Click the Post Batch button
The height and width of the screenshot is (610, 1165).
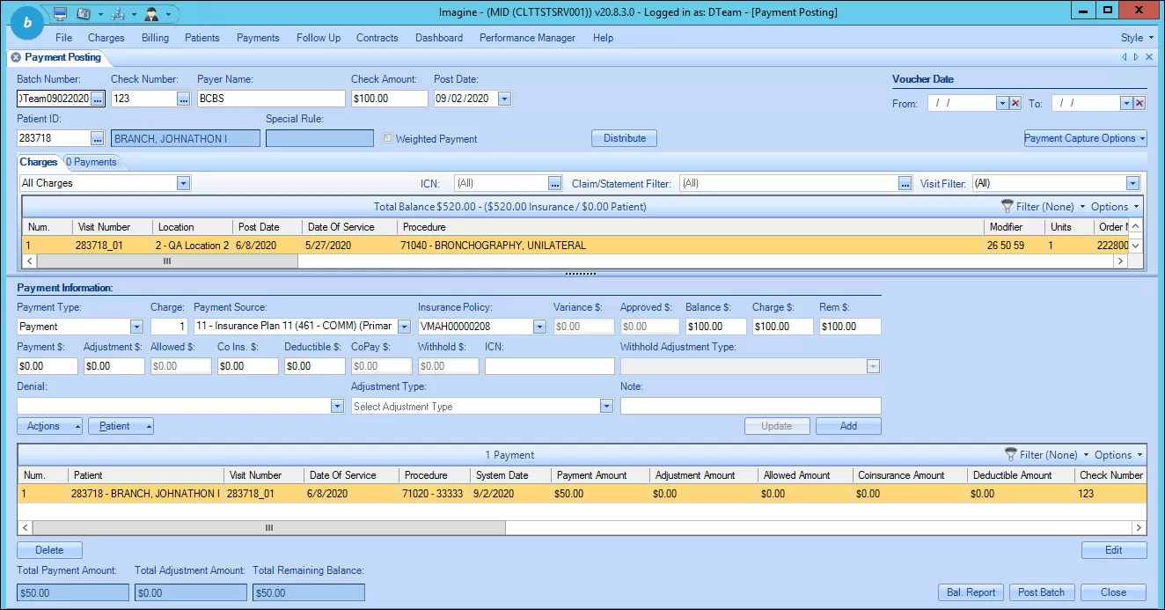(1042, 592)
